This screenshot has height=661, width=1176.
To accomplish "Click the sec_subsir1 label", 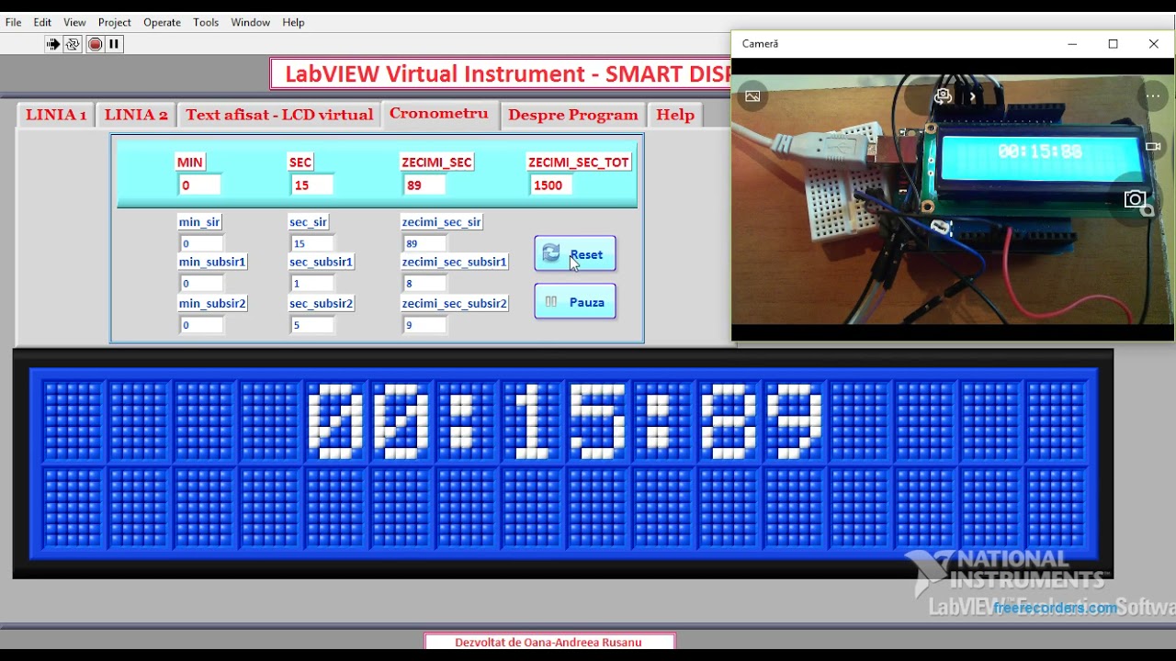I will (322, 262).
